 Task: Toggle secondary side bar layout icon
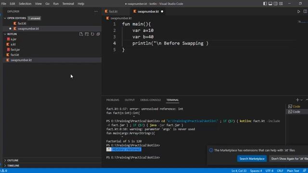[276, 3]
